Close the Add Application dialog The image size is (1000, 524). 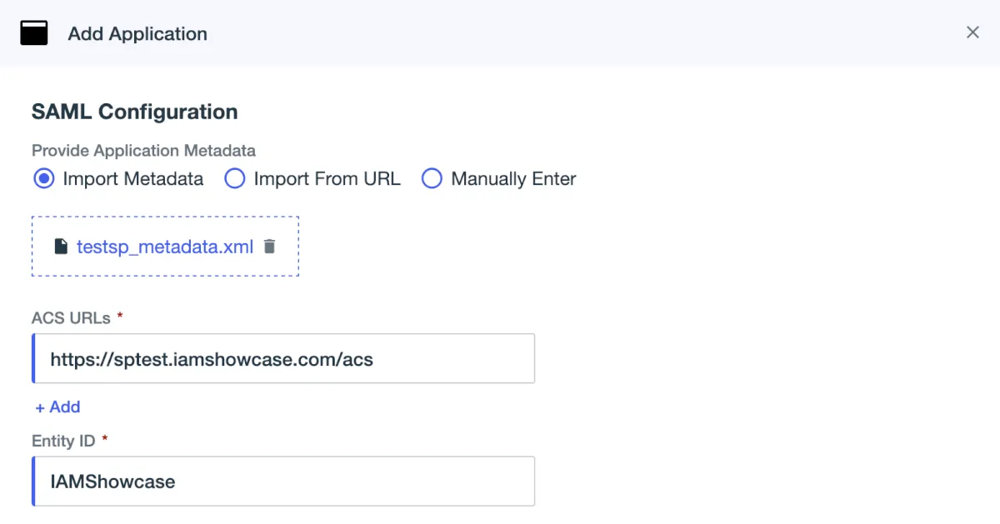(972, 32)
